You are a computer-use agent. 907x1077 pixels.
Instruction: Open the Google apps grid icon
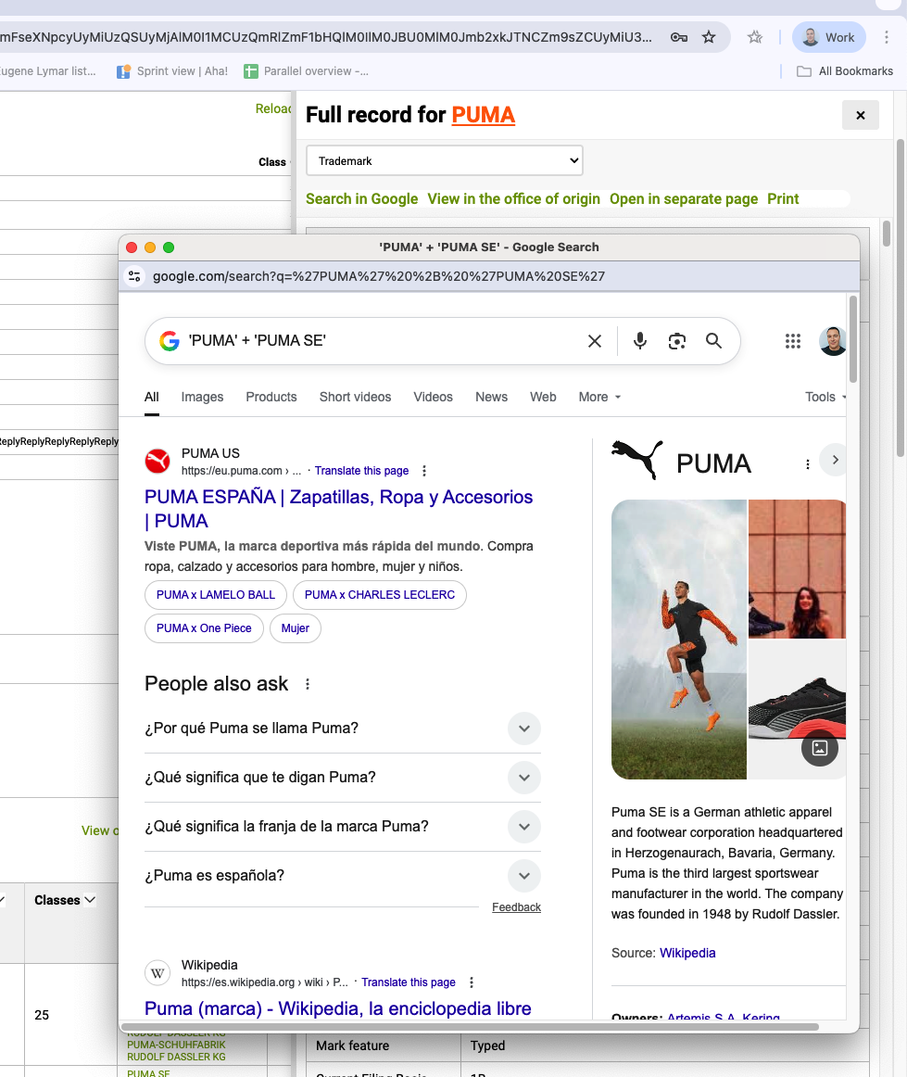(x=793, y=341)
